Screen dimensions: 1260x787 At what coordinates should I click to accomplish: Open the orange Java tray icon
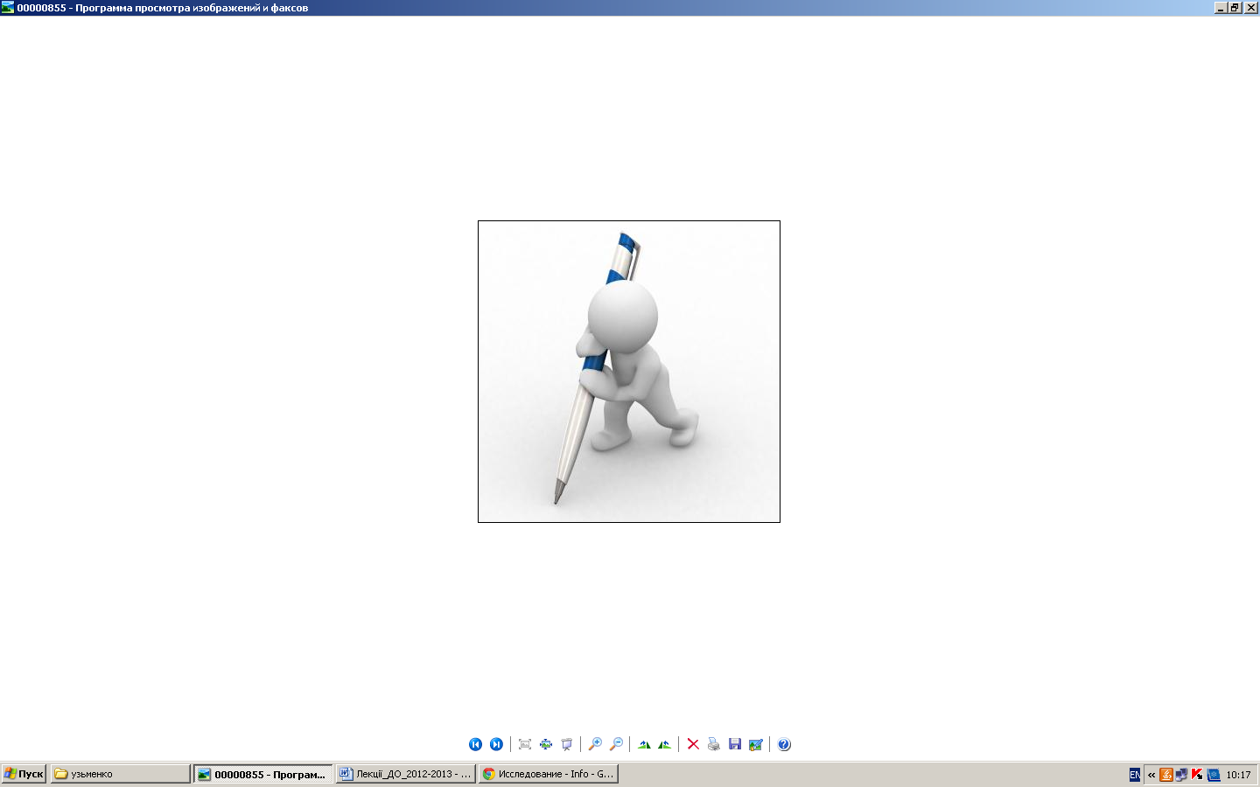(1166, 775)
